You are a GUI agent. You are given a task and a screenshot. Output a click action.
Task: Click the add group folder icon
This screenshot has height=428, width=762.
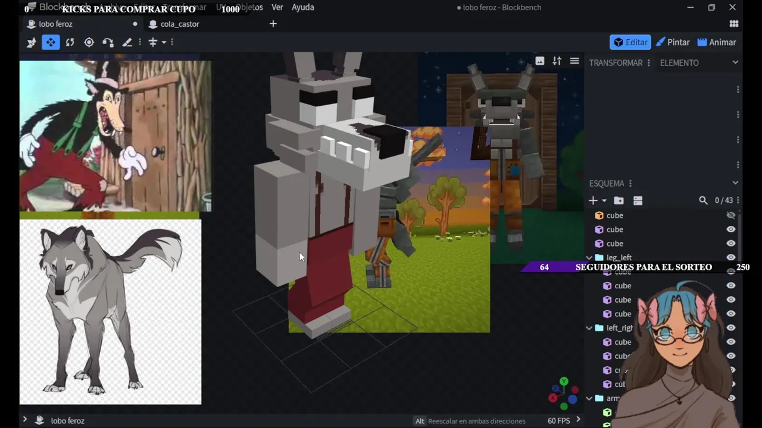tap(619, 200)
